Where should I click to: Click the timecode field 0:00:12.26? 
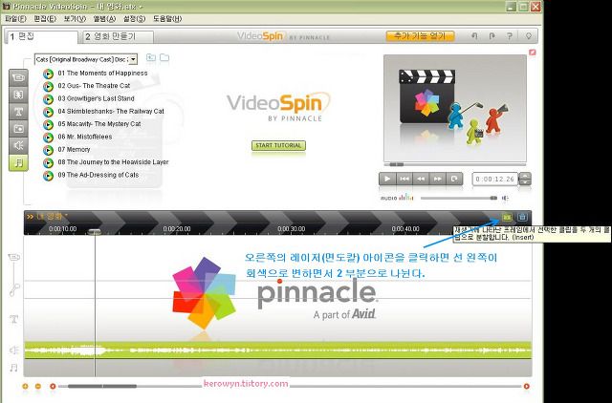495,179
